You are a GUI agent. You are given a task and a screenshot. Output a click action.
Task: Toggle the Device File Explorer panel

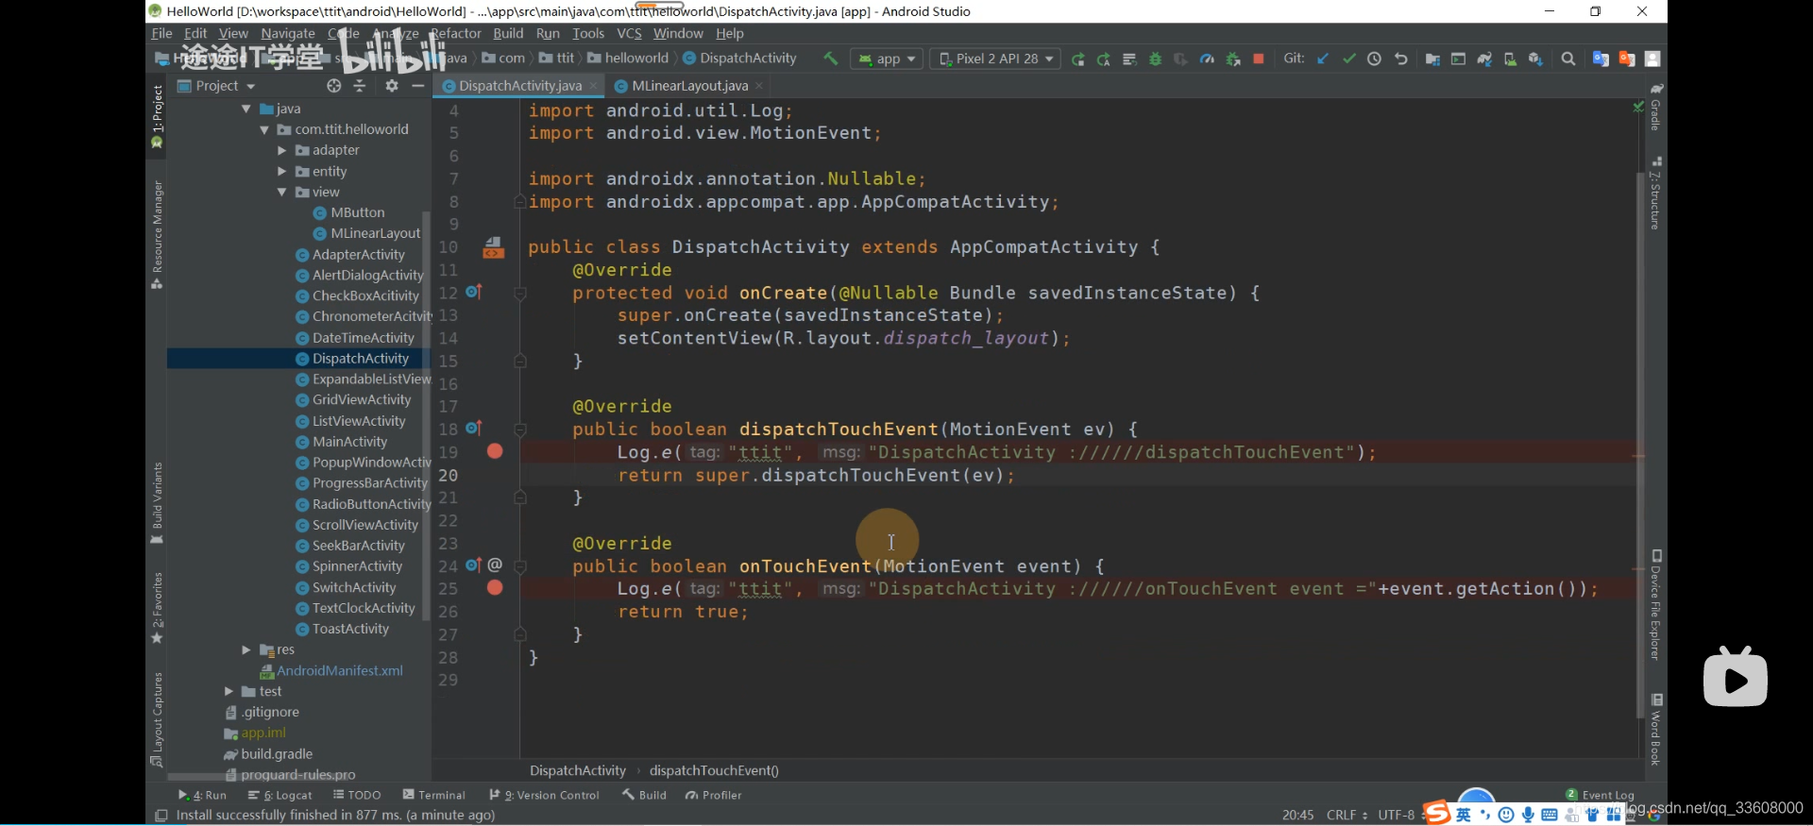point(1656,604)
